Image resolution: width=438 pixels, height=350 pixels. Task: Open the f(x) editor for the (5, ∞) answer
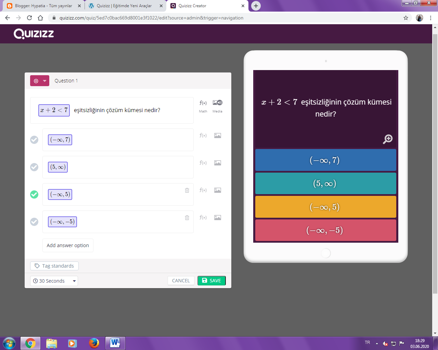(x=203, y=163)
